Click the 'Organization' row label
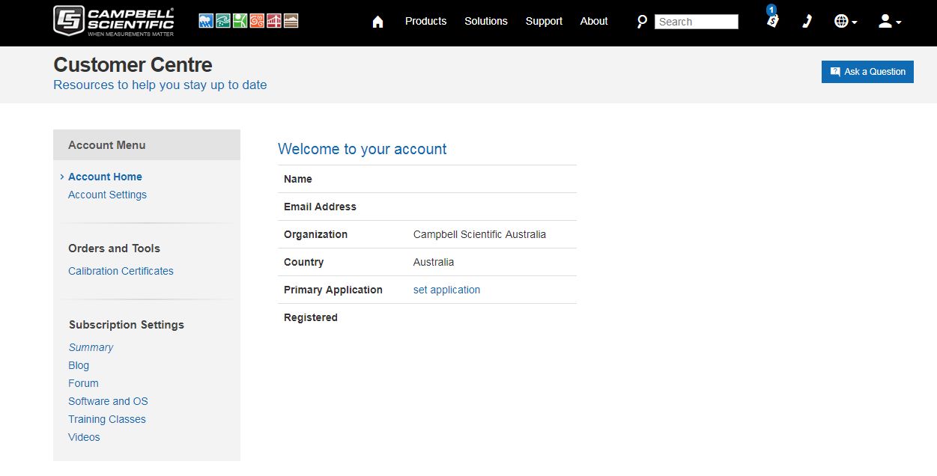 click(315, 234)
